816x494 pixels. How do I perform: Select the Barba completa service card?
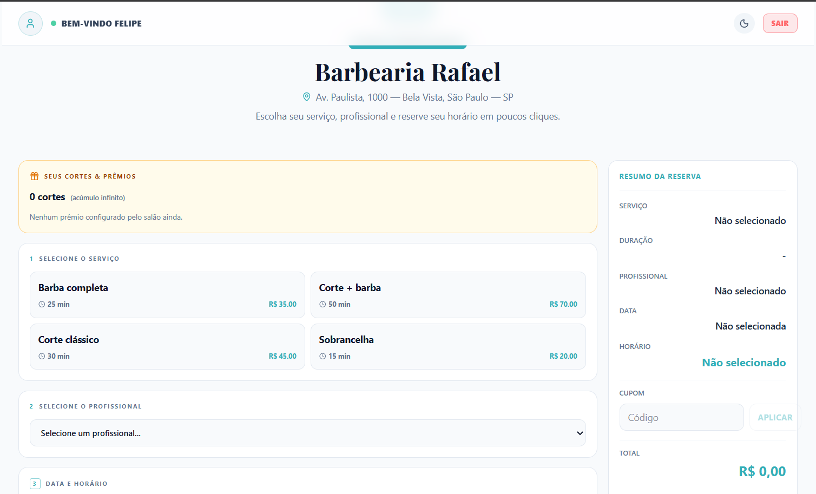click(x=167, y=295)
